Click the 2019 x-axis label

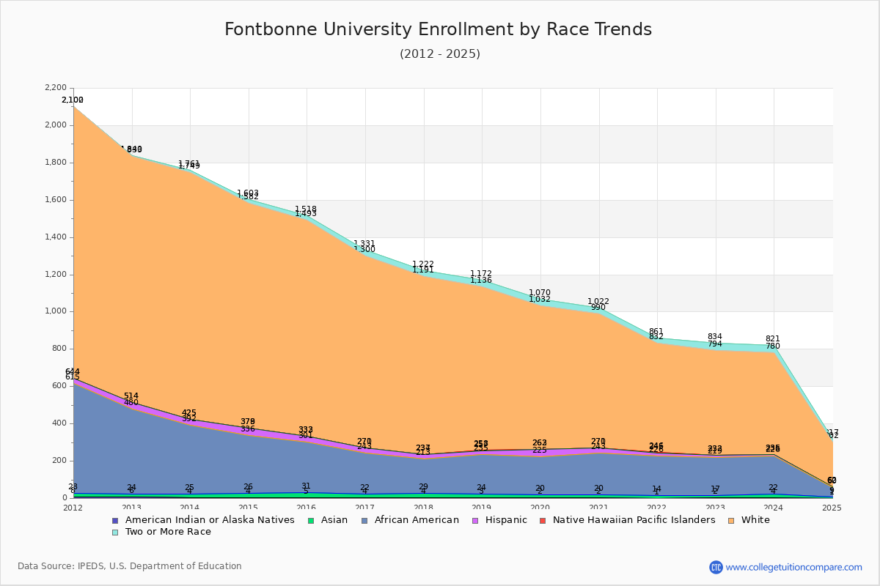pos(482,508)
